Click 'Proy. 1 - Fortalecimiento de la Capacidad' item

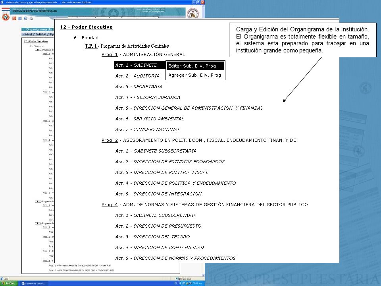click(x=80, y=266)
